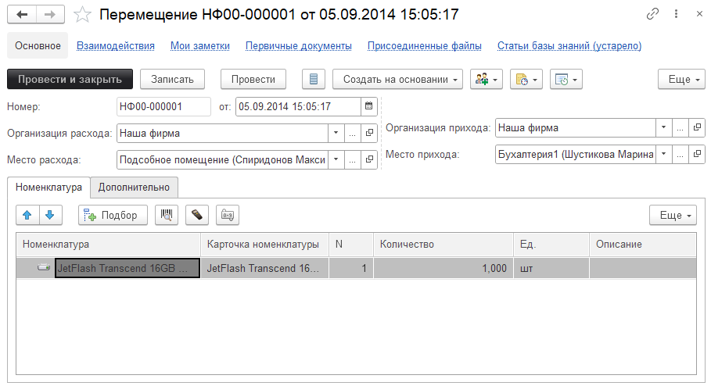The height and width of the screenshot is (386, 711).
Task: Move the row down with arrow icon
Action: pos(48,216)
